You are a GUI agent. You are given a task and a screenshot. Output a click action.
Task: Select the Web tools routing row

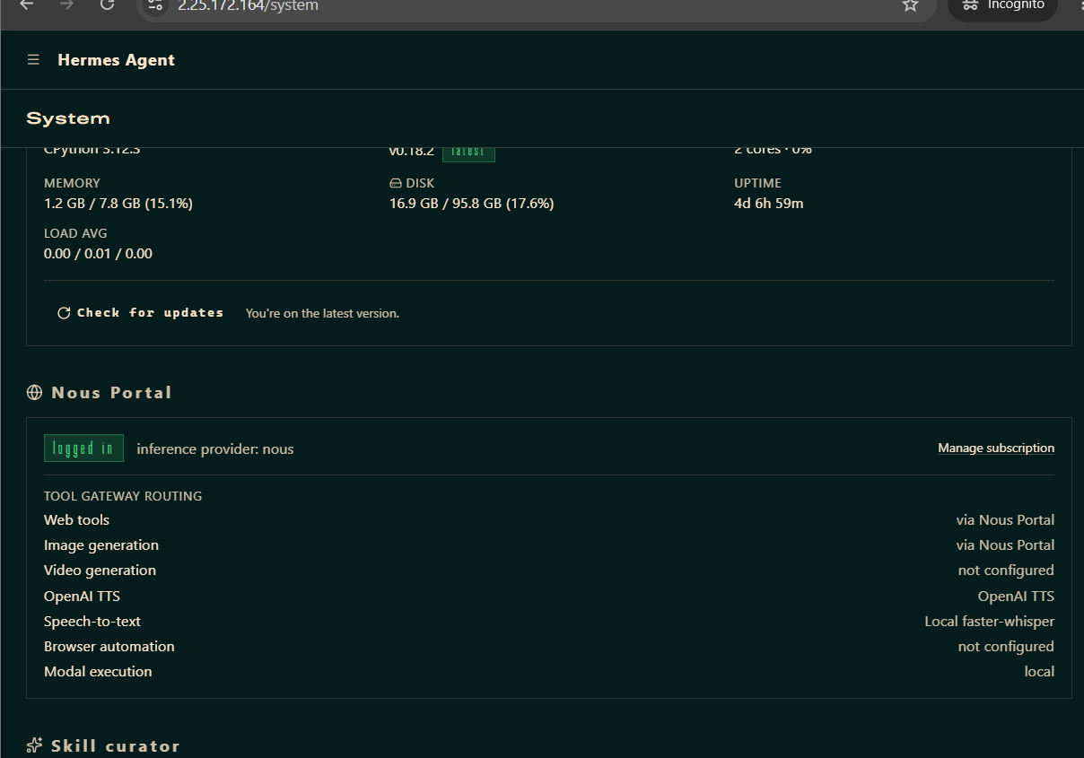[x=549, y=520]
